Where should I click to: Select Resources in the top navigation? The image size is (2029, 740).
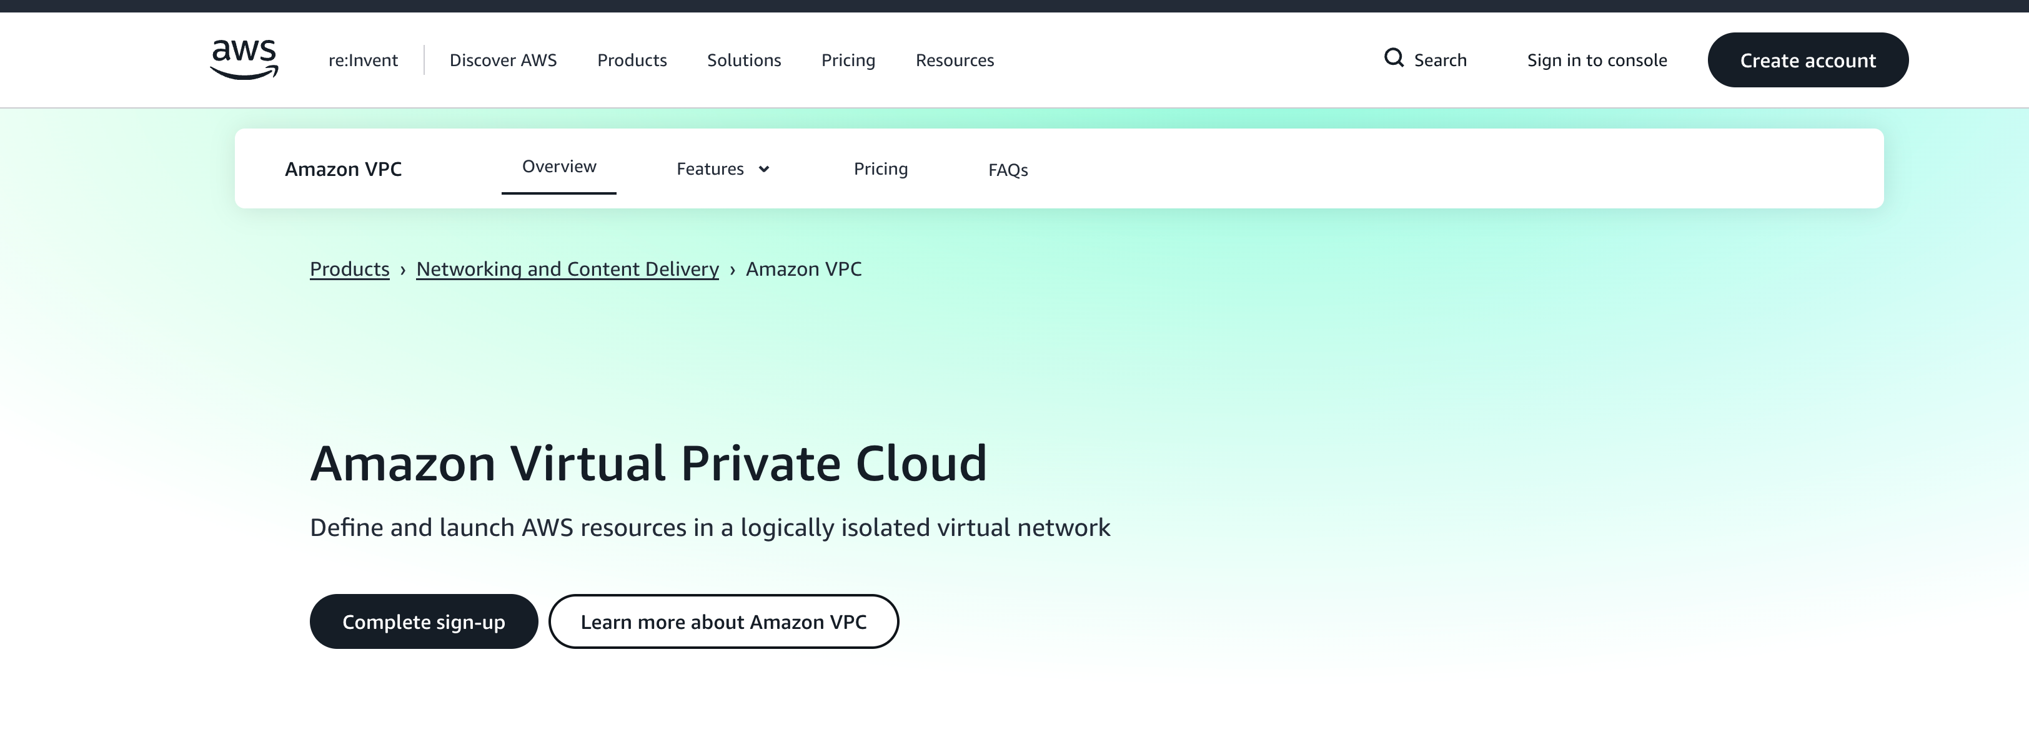(954, 60)
